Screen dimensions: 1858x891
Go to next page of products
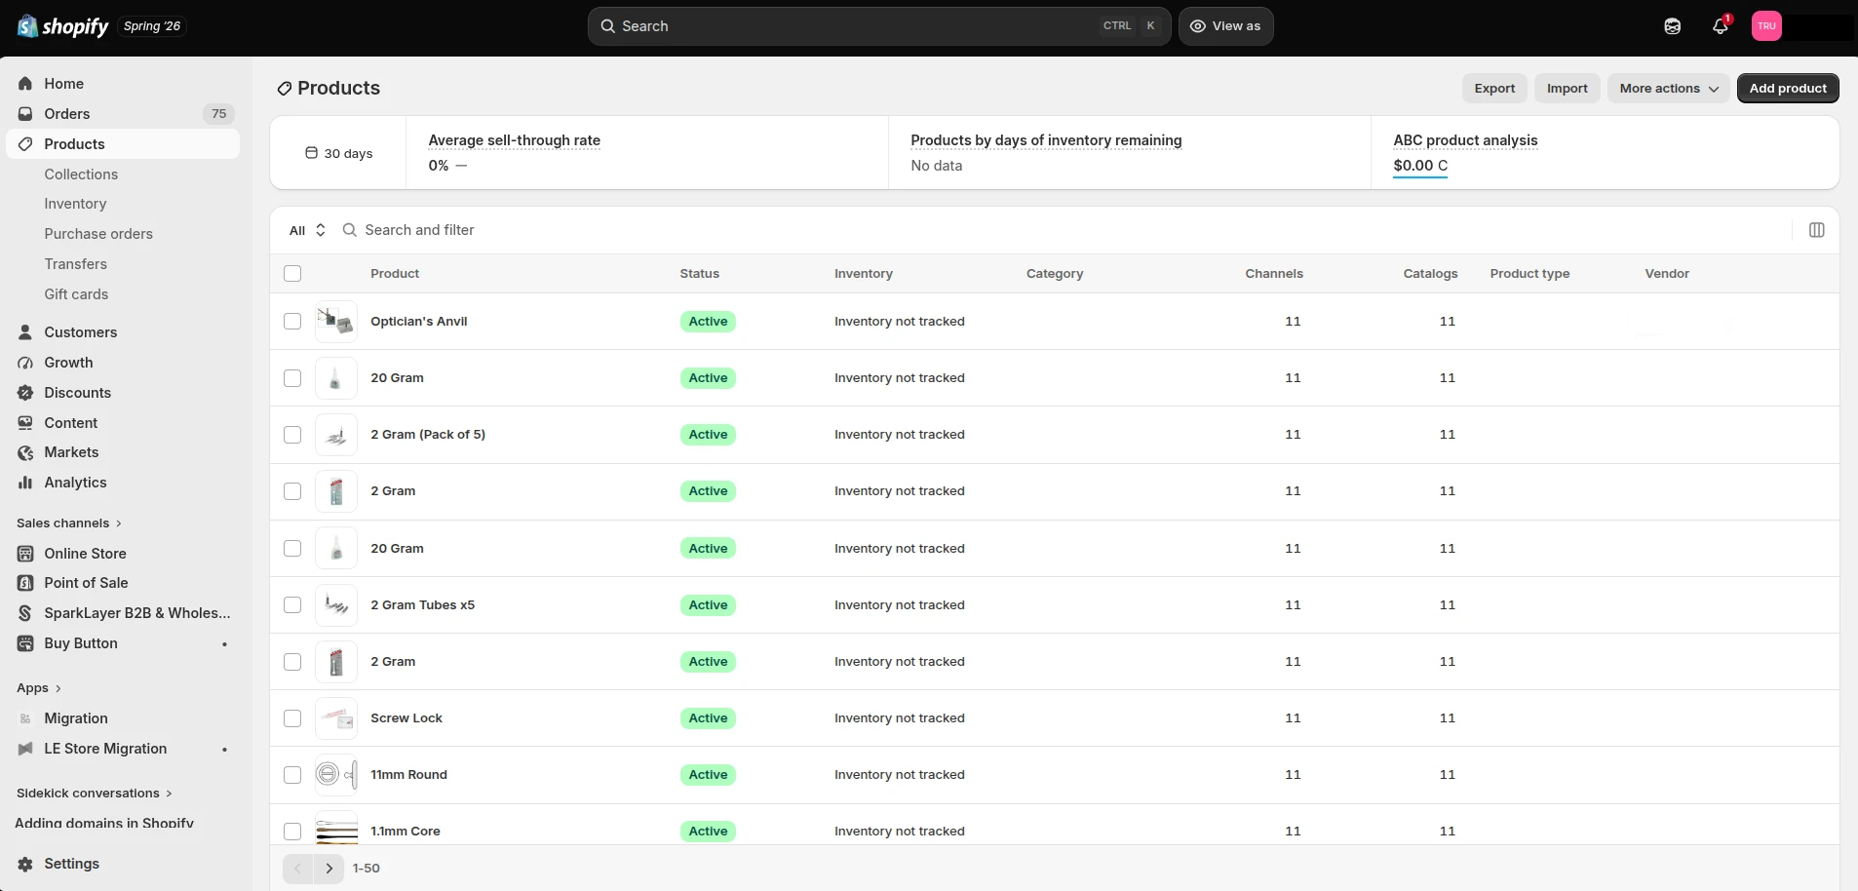point(329,869)
